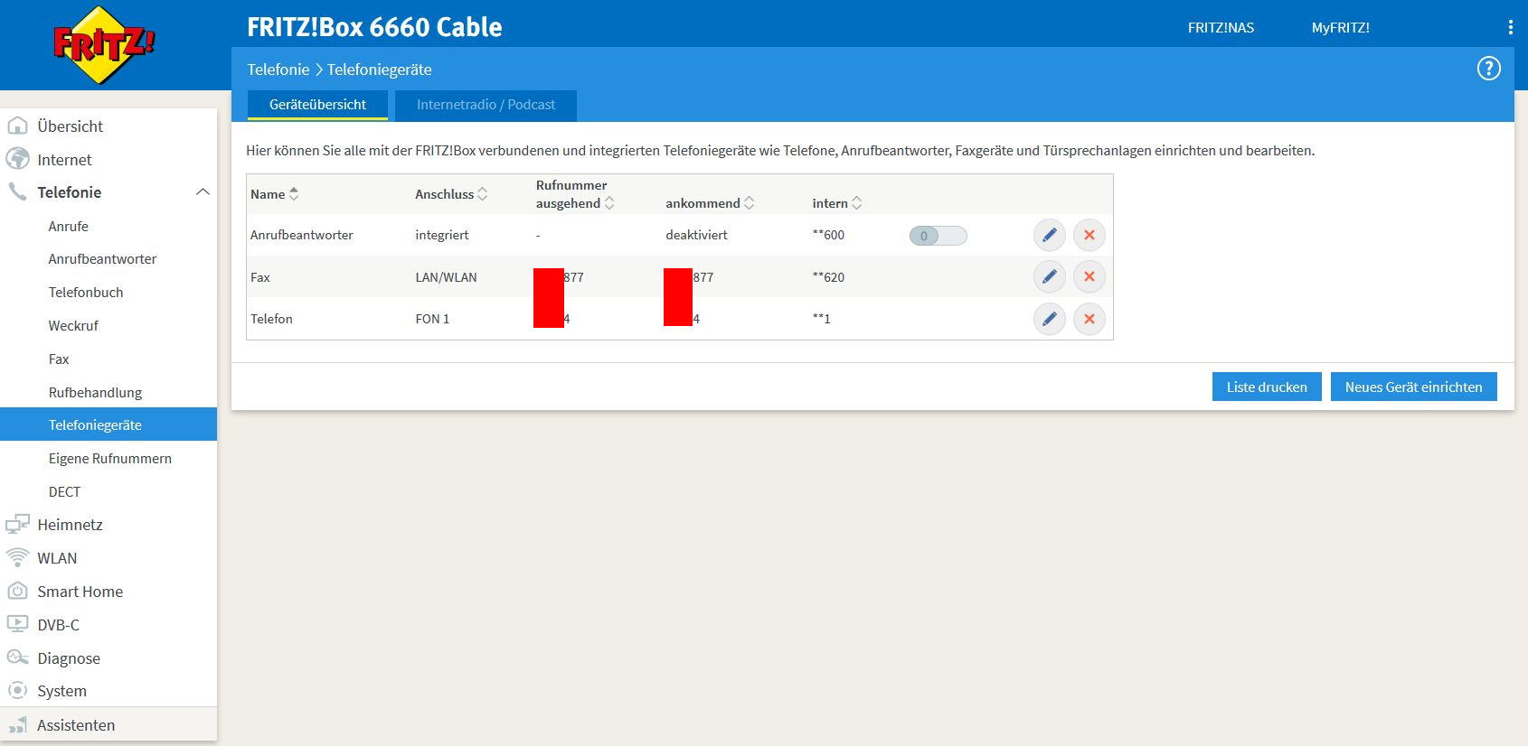This screenshot has width=1528, height=746.
Task: Sort by the ausgehend column arrows
Action: [x=608, y=203]
